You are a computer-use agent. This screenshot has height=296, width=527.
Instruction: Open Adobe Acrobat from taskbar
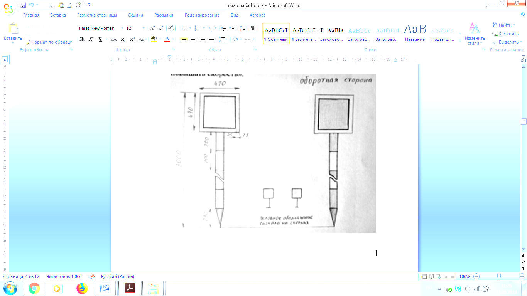[x=130, y=288]
